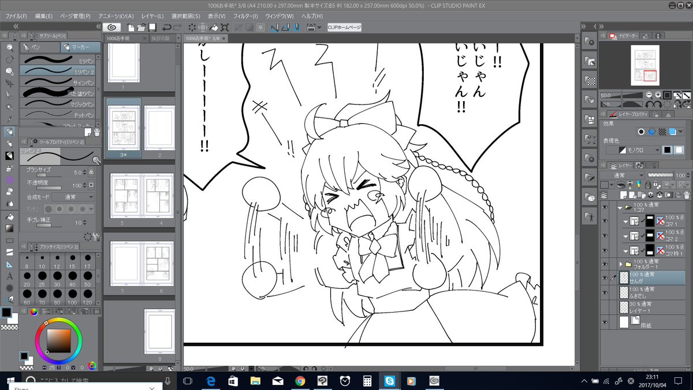Collapse the コマ 2 frame folder
This screenshot has height=390, width=693.
[626, 236]
